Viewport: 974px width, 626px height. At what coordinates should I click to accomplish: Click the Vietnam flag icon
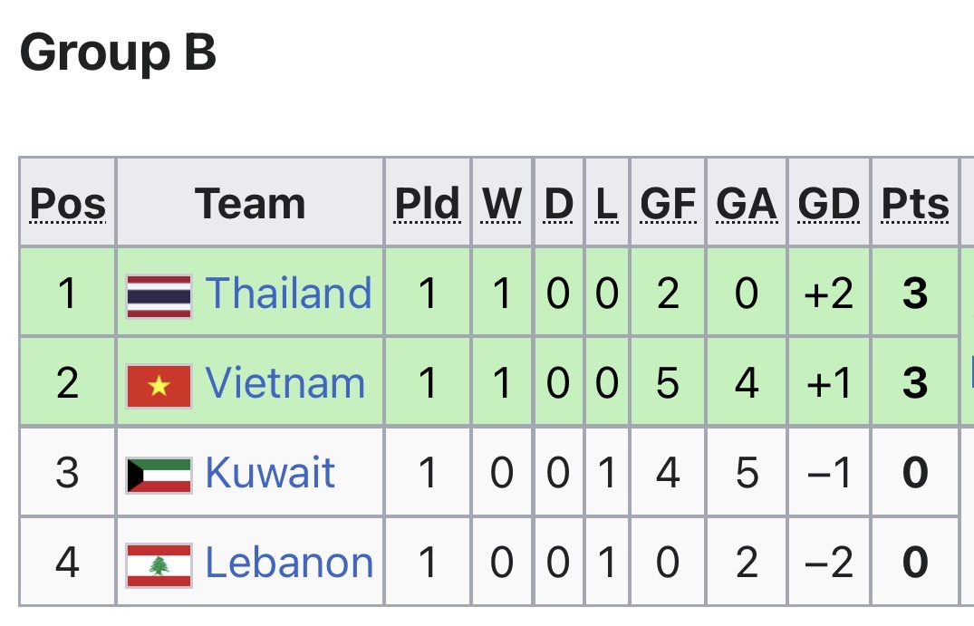tap(159, 385)
